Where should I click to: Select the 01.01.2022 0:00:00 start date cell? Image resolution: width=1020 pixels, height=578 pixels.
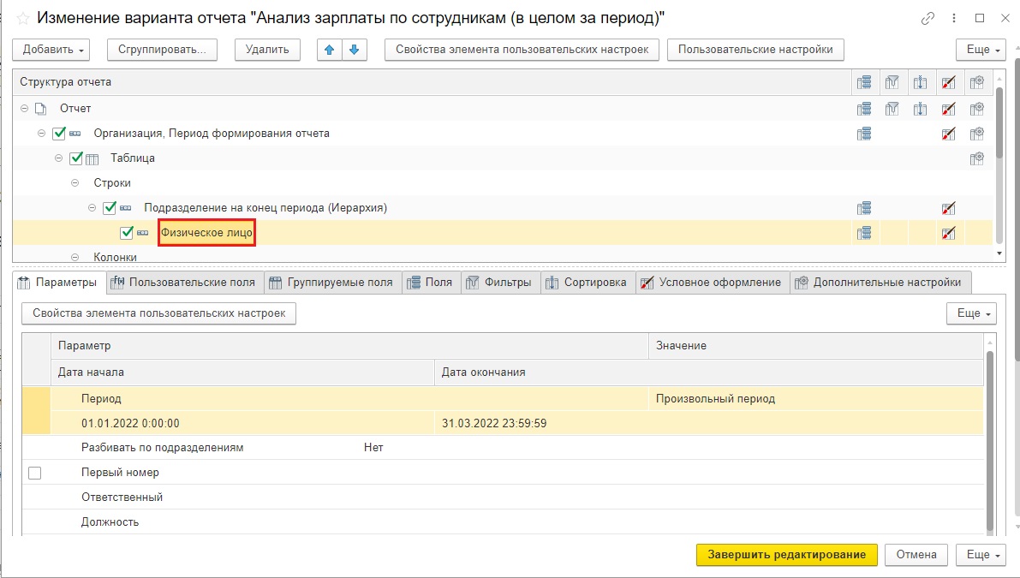(x=242, y=423)
